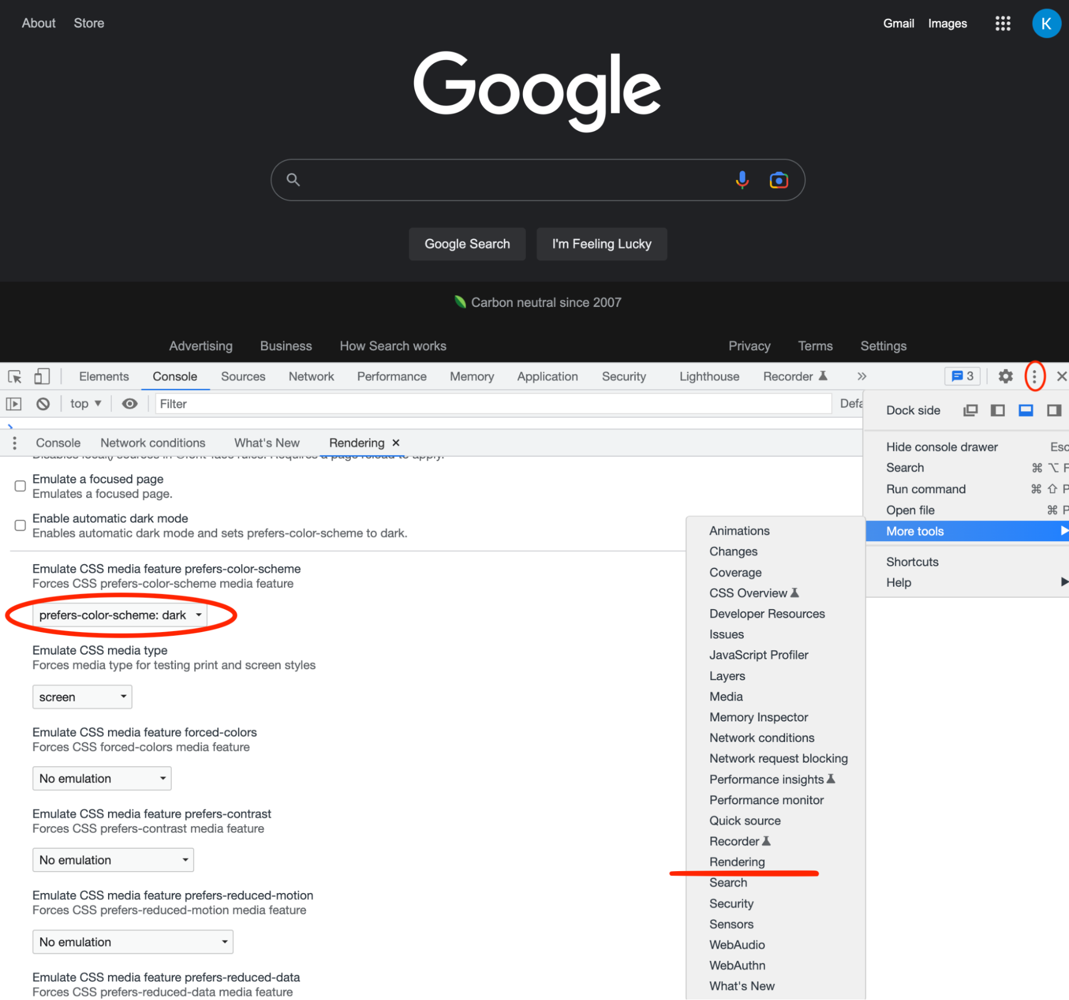Open the How Search works link
This screenshot has width=1069, height=1000.
393,345
